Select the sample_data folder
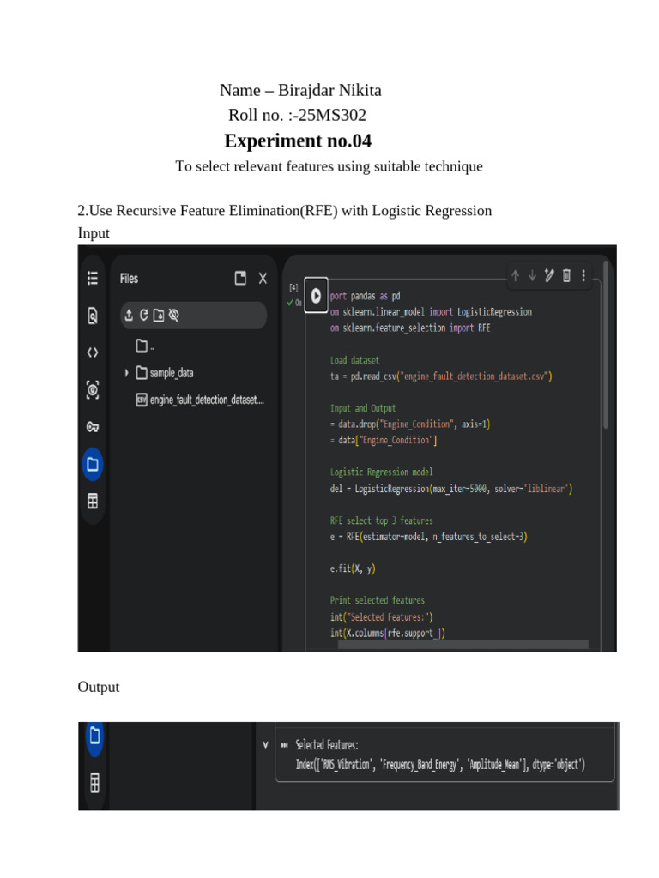 166,373
